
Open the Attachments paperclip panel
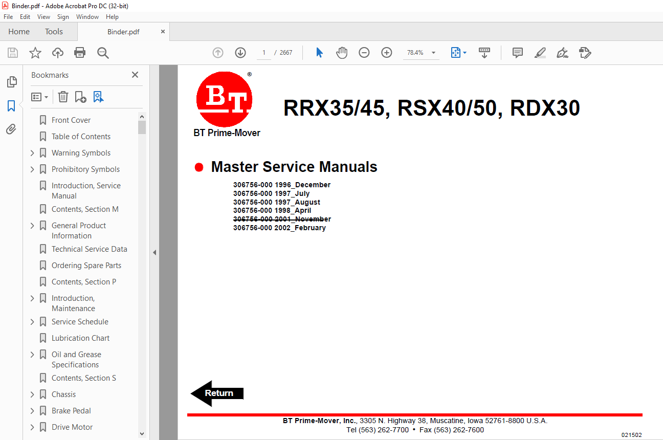coord(11,129)
